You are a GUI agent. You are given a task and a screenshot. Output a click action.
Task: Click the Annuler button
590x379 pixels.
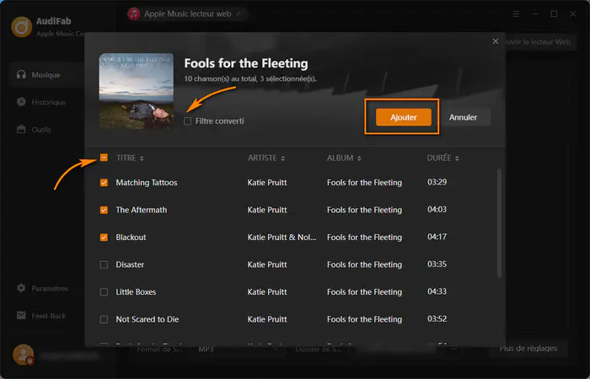464,117
